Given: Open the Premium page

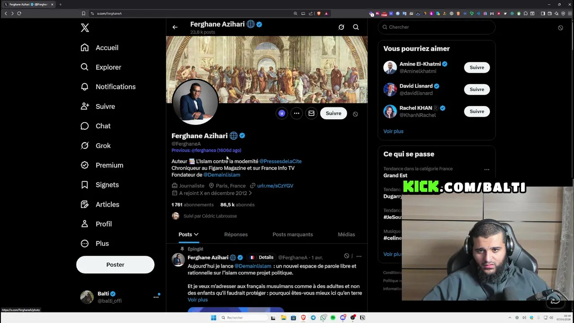Looking at the screenshot, I should click(x=102, y=165).
